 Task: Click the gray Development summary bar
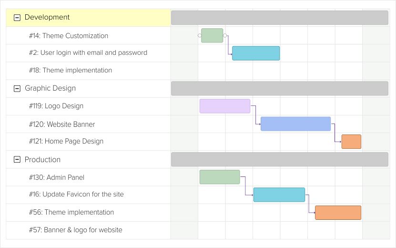(x=279, y=18)
